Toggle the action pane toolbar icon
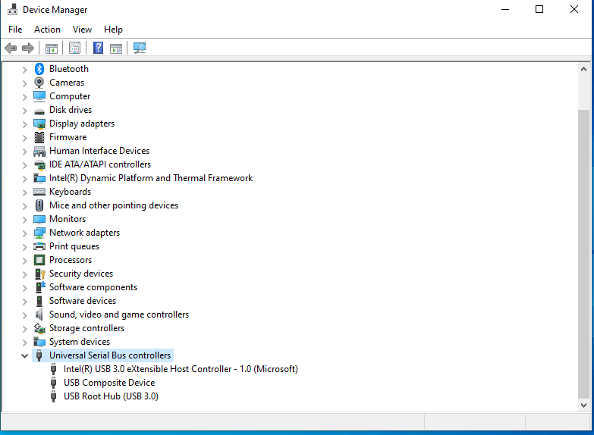Screen dimensions: 594x435 click(116, 48)
